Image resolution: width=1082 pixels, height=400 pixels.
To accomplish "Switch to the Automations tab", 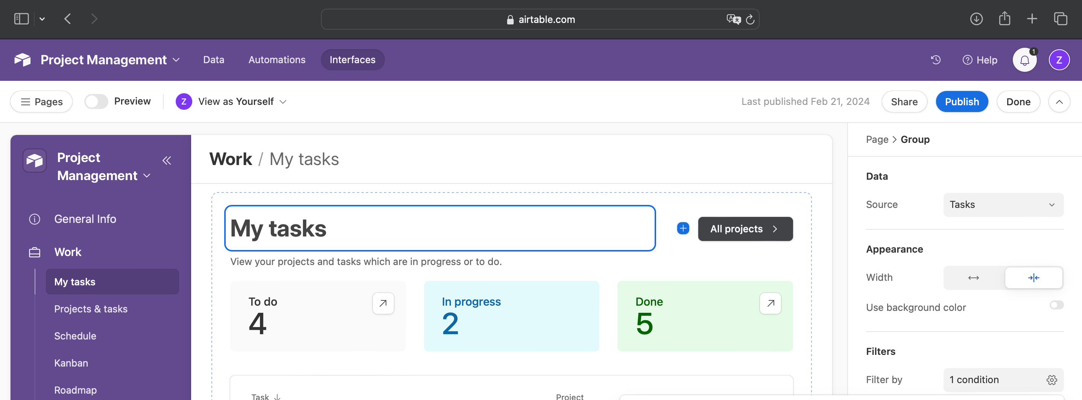I will [277, 60].
